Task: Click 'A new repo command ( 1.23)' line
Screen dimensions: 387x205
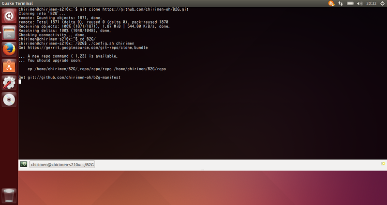Action: [68, 56]
